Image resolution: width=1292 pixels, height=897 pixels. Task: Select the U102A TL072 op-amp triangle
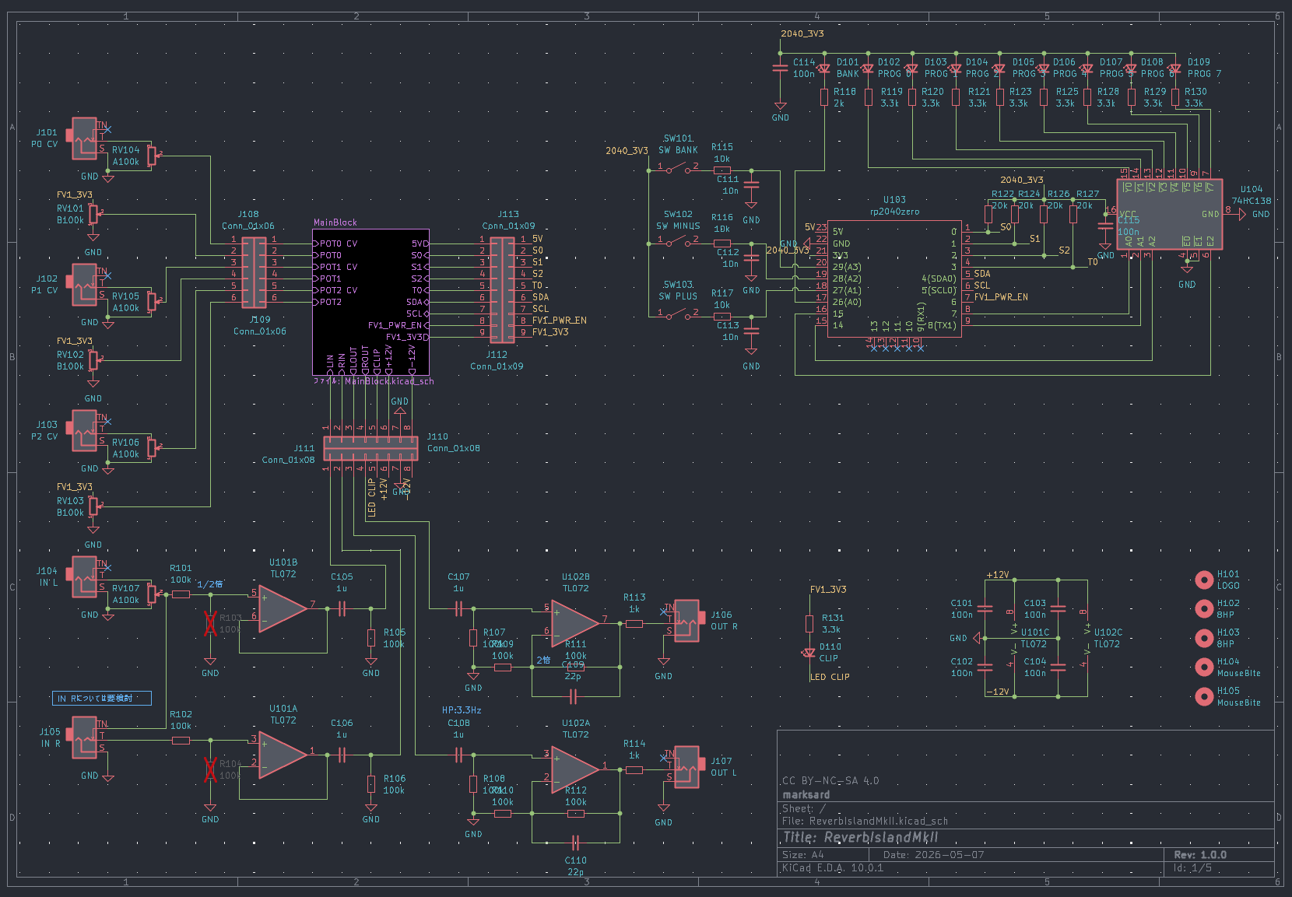[x=575, y=767]
